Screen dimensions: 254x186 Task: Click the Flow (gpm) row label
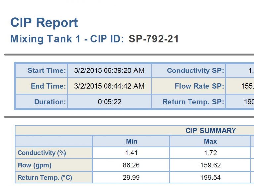[x=34, y=165]
